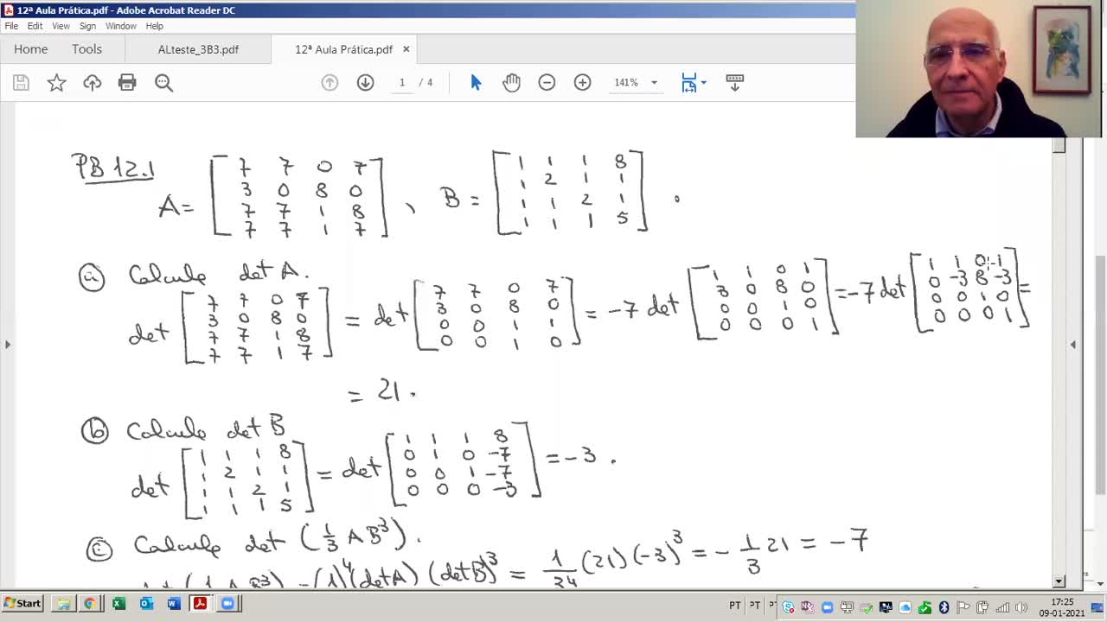Open File Explorer from taskbar
The height and width of the screenshot is (622, 1107).
(63, 604)
